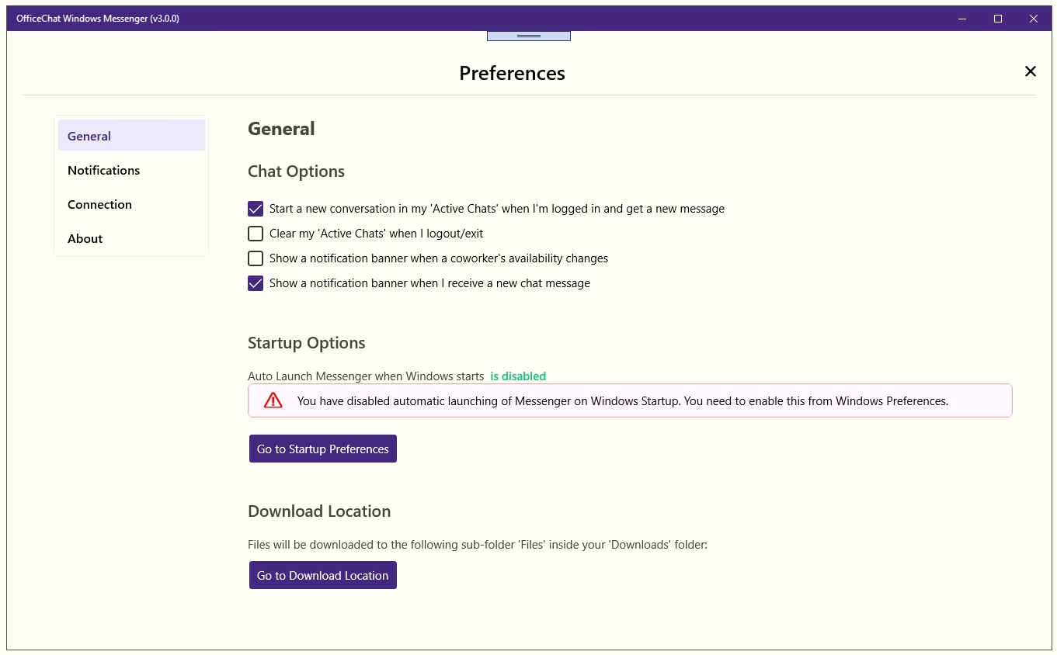This screenshot has height=655, width=1057.
Task: Close the OfficeChat Messenger window
Action: pos(1033,19)
